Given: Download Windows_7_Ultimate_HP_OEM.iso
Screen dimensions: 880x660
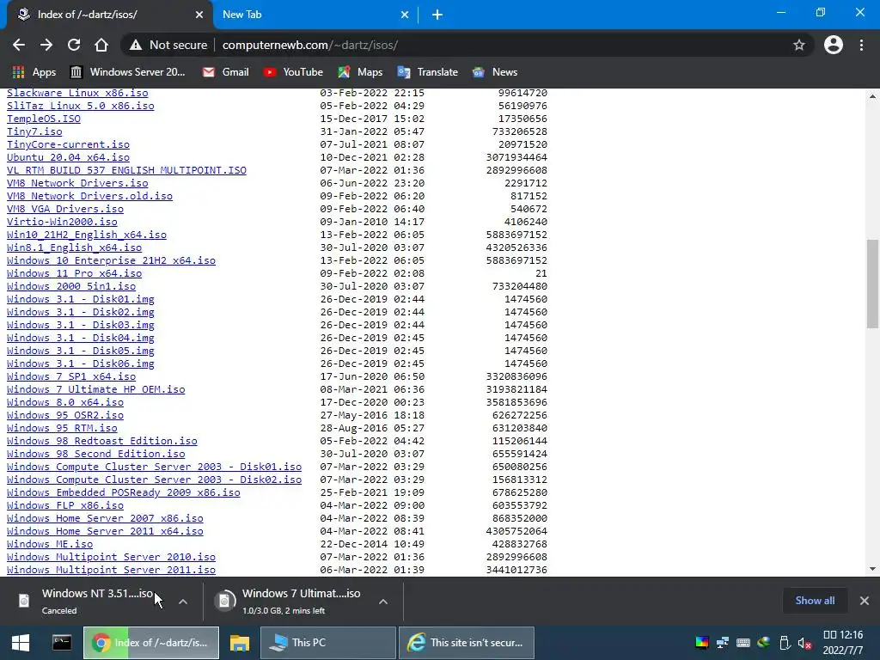Looking at the screenshot, I should [x=96, y=389].
